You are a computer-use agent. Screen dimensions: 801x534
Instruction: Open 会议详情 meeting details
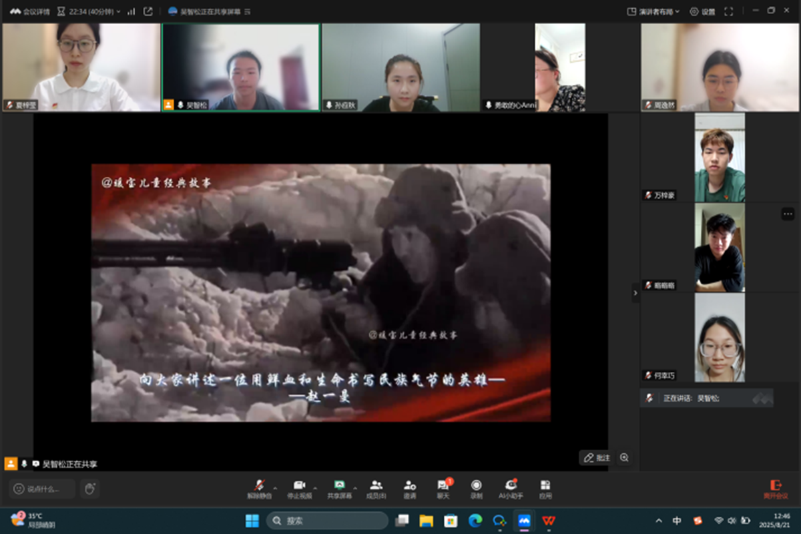29,11
